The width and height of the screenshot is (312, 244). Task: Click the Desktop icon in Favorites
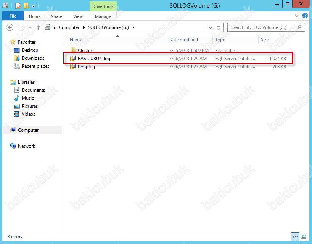point(17,50)
